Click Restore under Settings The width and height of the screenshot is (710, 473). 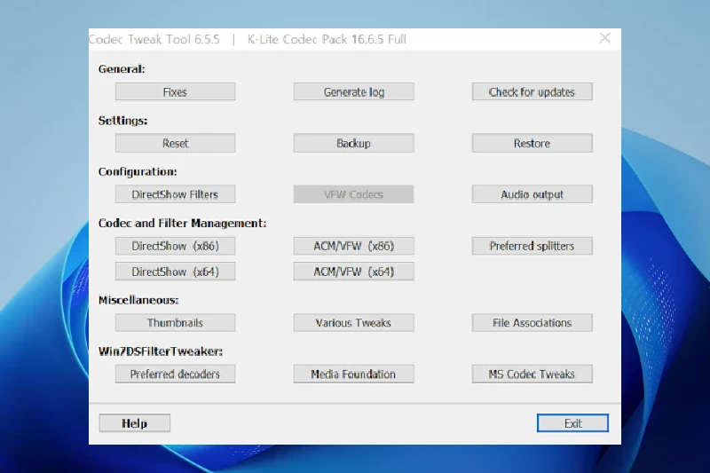[532, 143]
